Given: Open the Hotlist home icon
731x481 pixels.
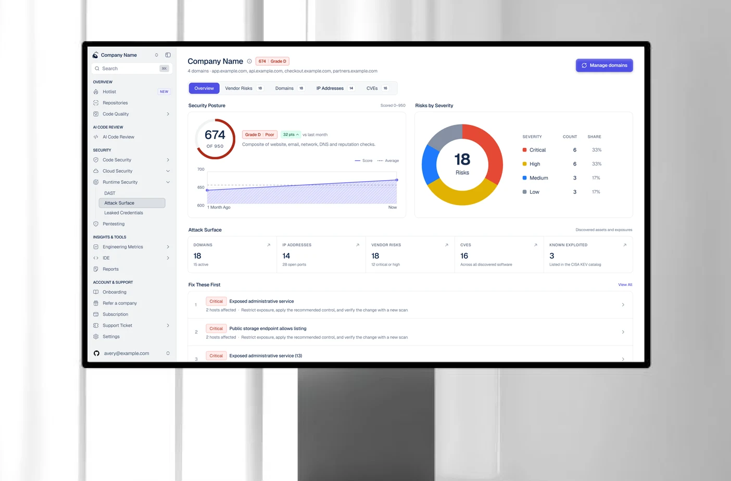Looking at the screenshot, I should pos(96,92).
